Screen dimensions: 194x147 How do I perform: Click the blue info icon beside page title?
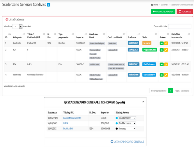(48, 5)
